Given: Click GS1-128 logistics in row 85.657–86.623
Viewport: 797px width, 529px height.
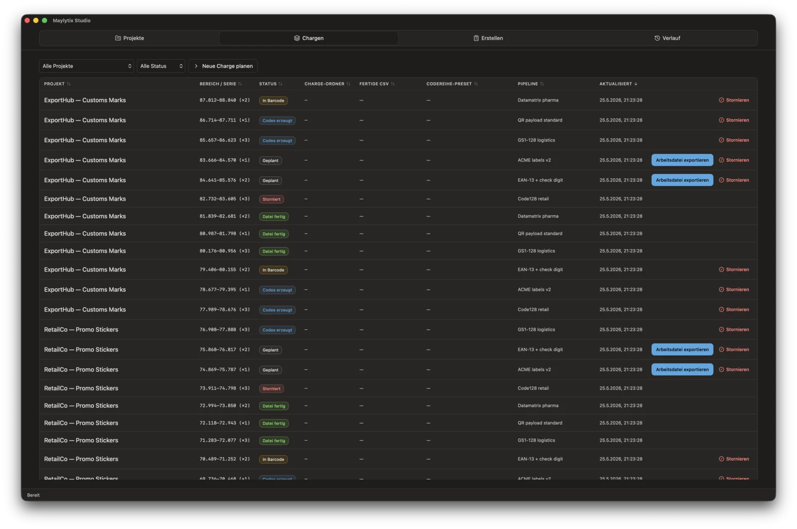Looking at the screenshot, I should 536,140.
